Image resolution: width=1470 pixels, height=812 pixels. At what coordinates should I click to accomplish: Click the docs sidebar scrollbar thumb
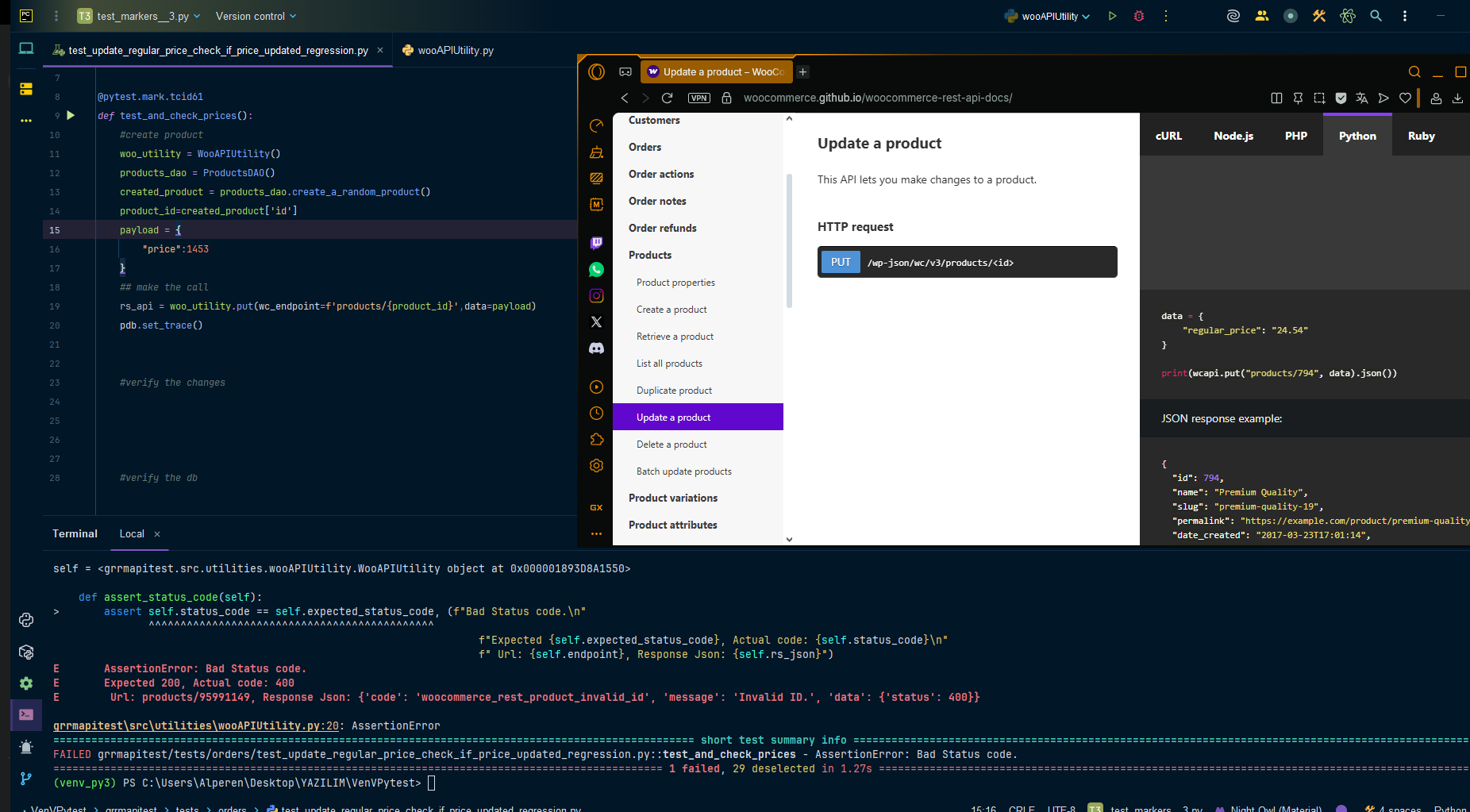789,241
